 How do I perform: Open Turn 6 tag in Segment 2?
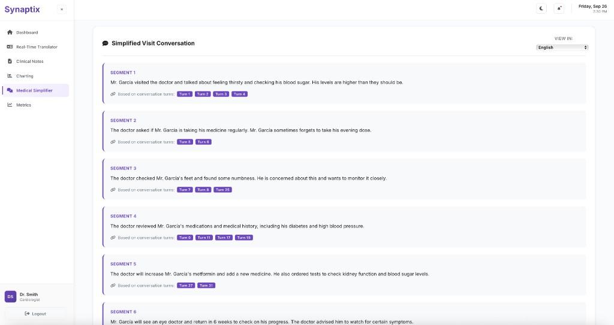click(203, 142)
